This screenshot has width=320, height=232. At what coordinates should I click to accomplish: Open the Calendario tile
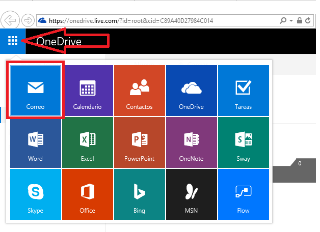click(88, 91)
